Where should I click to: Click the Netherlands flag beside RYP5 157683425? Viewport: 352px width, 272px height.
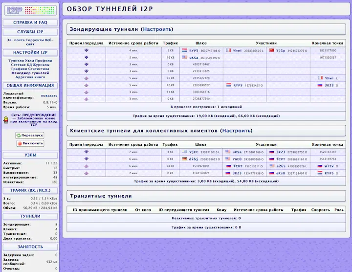pos(229,85)
